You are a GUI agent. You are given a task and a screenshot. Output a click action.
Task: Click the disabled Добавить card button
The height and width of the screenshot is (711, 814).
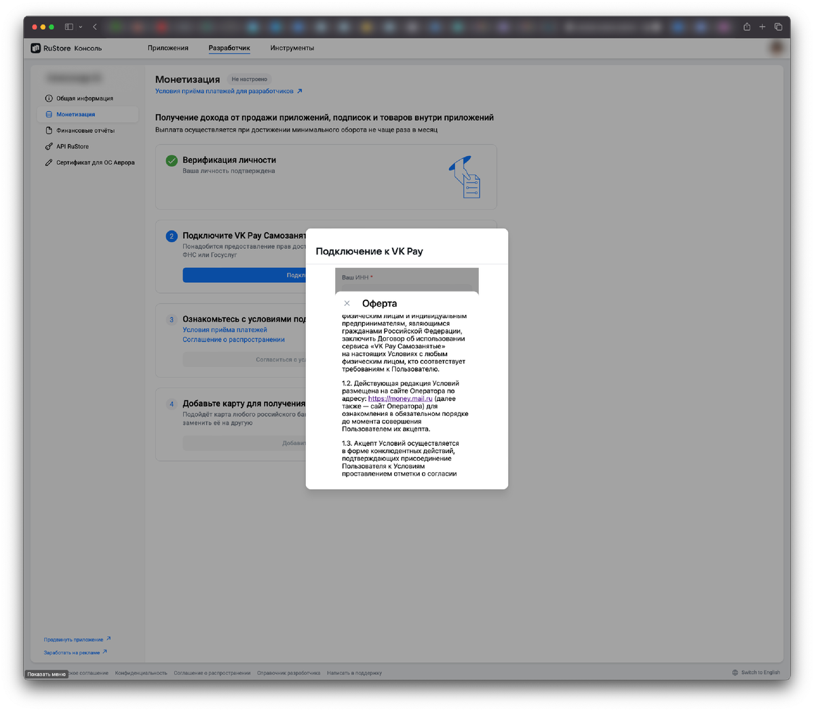pos(244,443)
